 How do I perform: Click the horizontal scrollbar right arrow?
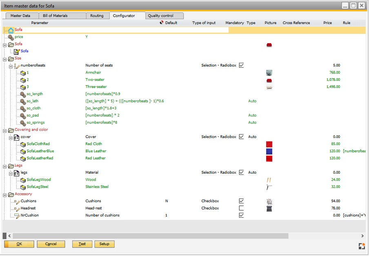362,236
